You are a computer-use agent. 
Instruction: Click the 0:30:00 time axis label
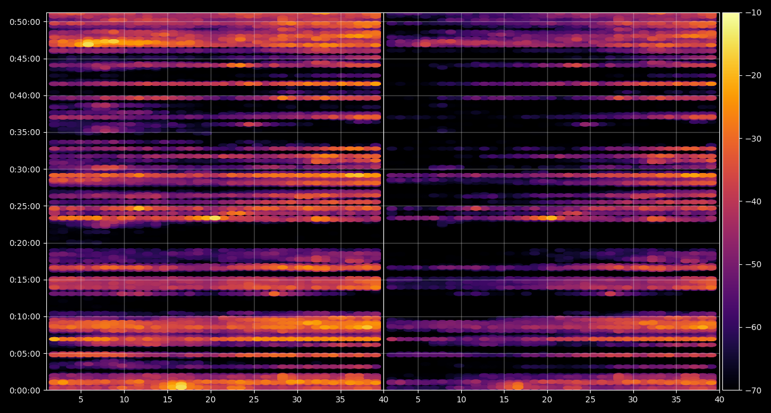24,169
